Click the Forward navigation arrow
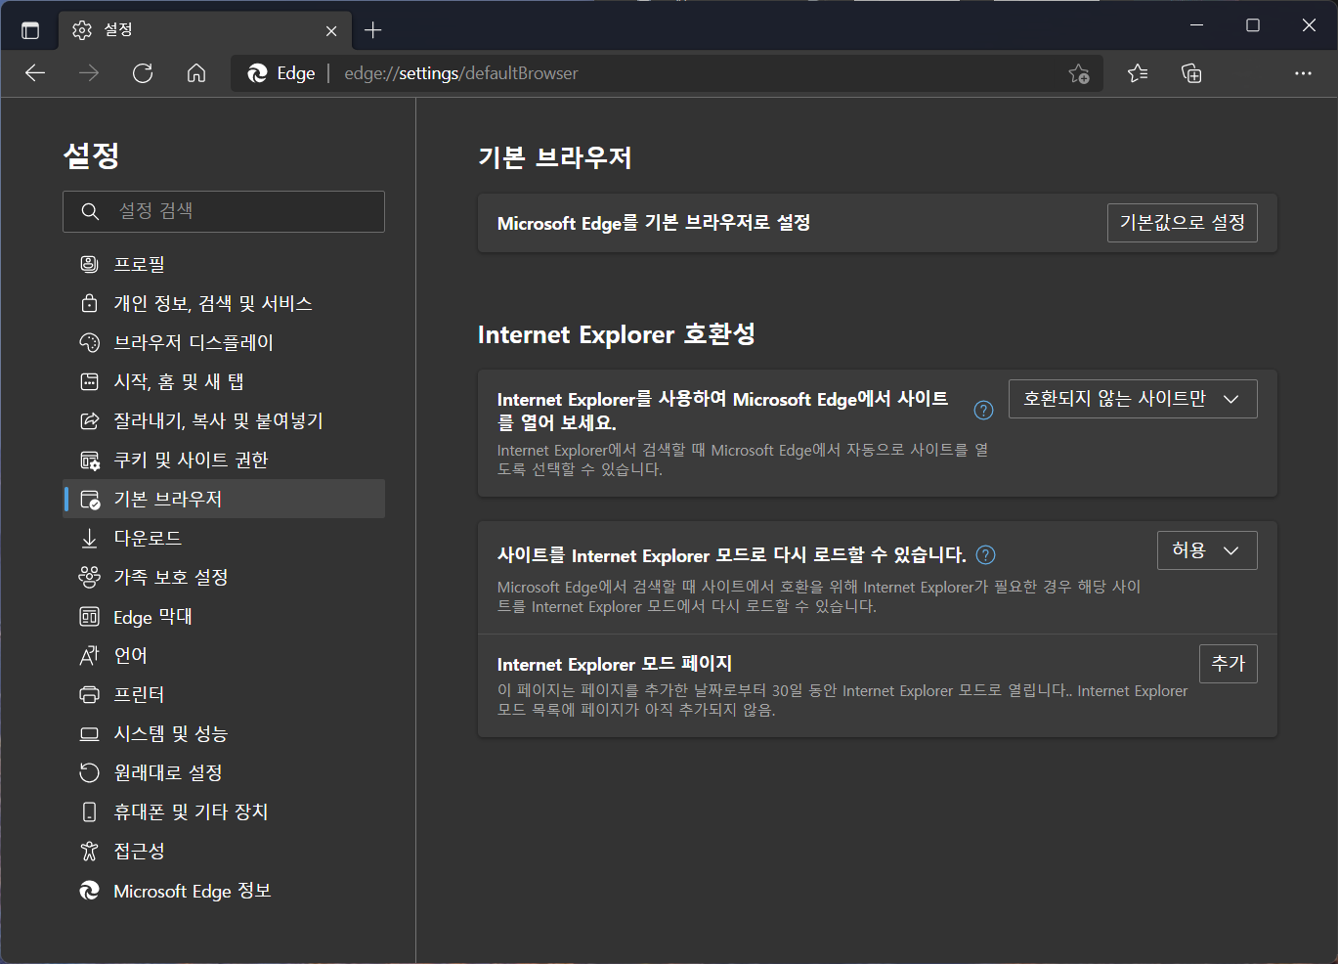The height and width of the screenshot is (964, 1338). 89,73
